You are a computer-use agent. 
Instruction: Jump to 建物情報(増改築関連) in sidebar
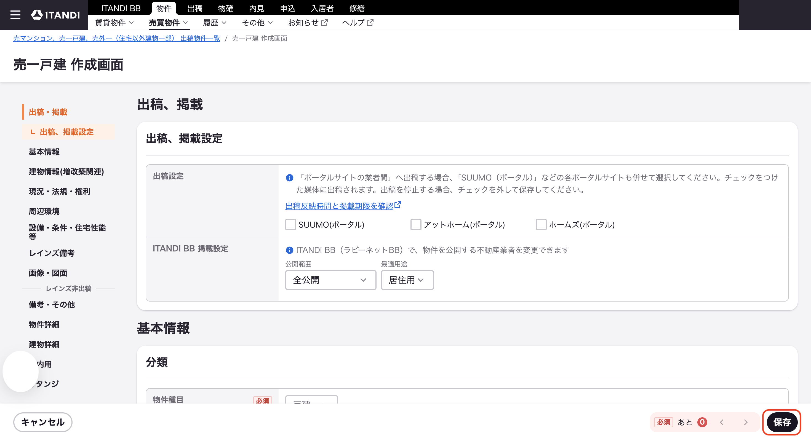click(x=66, y=171)
